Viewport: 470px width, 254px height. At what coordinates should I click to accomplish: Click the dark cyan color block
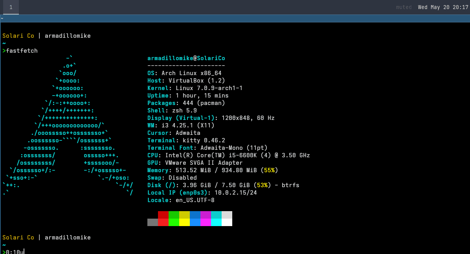tap(217, 215)
